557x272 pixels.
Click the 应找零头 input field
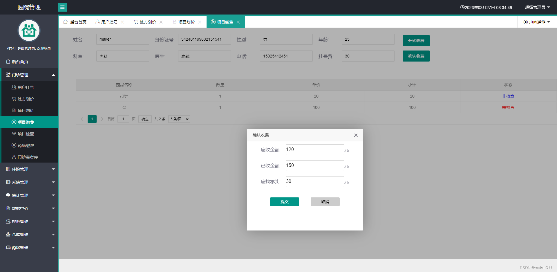315,181
